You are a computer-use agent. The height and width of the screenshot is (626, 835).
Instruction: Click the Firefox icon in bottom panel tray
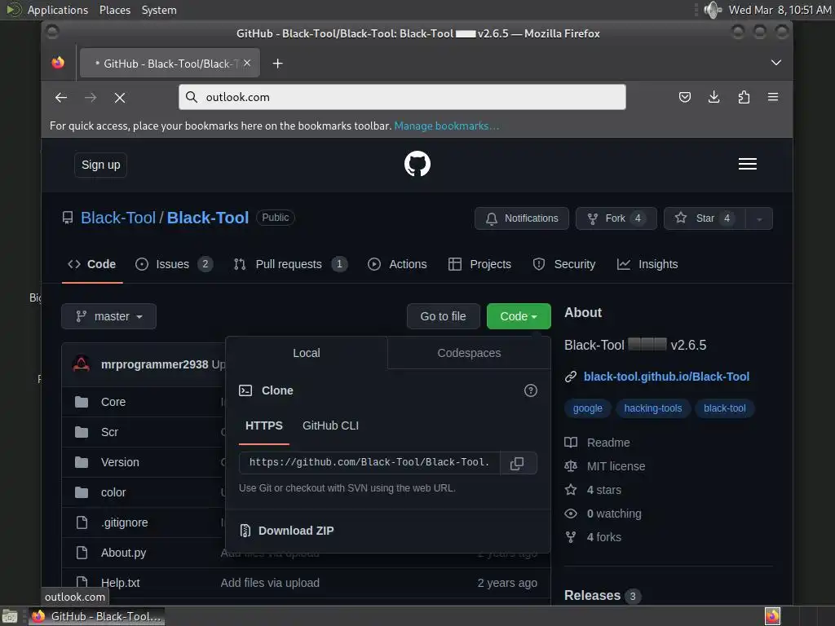[772, 616]
